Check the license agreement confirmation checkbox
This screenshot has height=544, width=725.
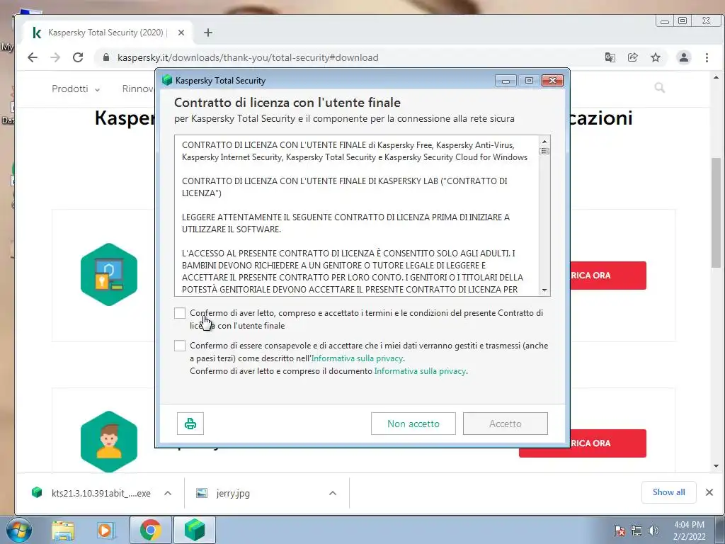pyautogui.click(x=180, y=313)
